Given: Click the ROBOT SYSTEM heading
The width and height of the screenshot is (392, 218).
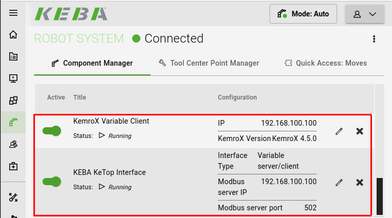Looking at the screenshot, I should click(x=79, y=38).
